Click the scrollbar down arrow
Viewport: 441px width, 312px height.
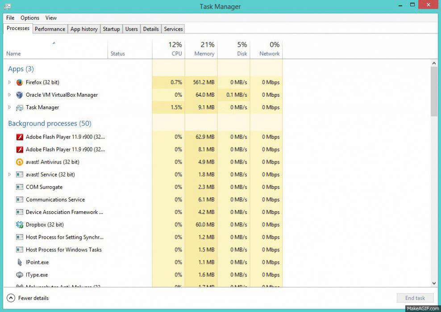[x=434, y=283]
